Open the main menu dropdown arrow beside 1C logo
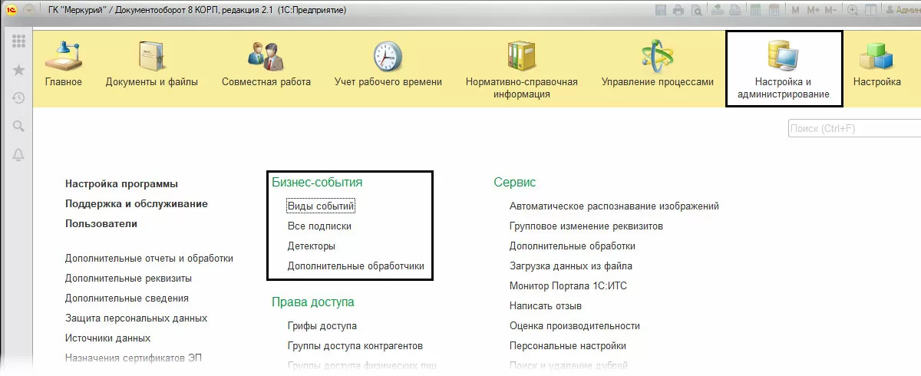The height and width of the screenshot is (376, 921). click(x=29, y=10)
